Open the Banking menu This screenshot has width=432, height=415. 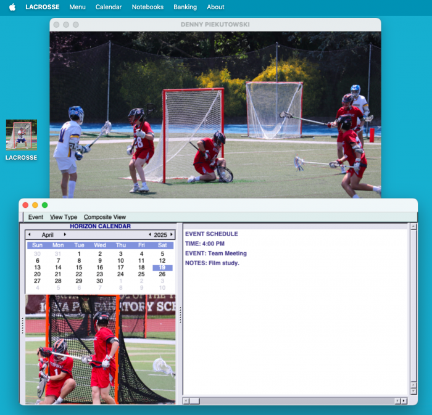point(185,7)
